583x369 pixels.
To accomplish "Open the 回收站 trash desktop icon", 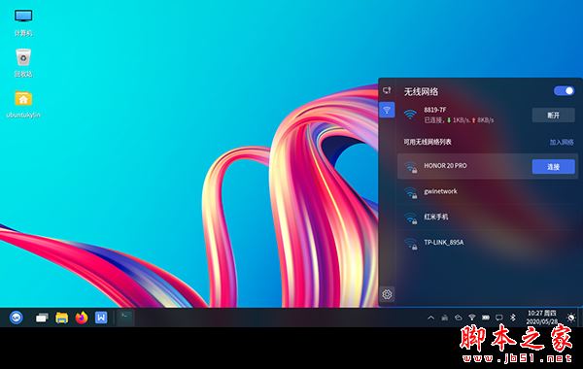I will click(x=23, y=63).
